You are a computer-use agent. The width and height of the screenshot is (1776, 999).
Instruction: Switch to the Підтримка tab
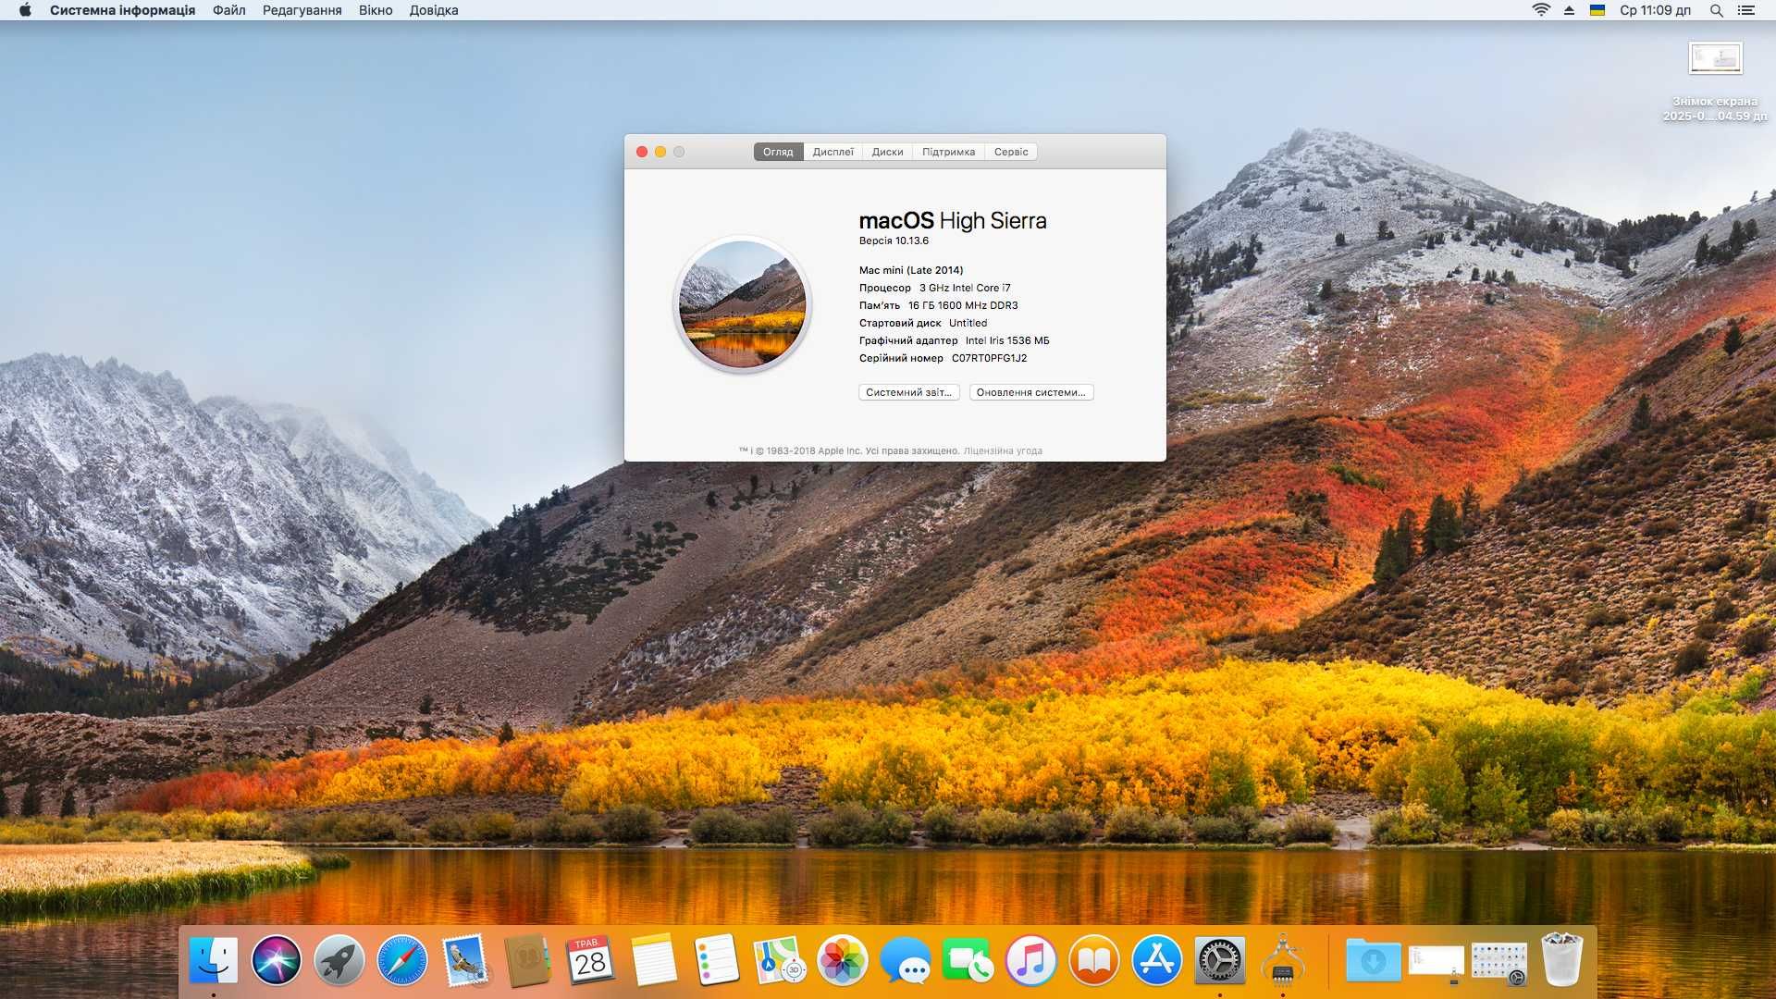pos(948,152)
